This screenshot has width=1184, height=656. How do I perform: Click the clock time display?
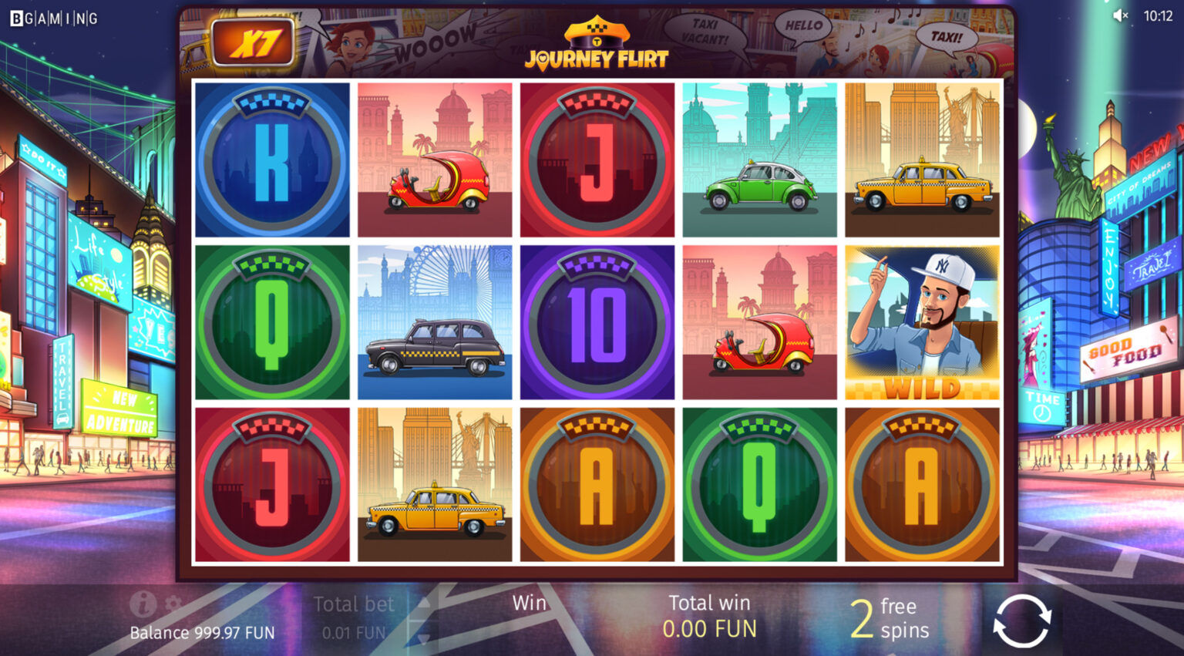coord(1158,15)
